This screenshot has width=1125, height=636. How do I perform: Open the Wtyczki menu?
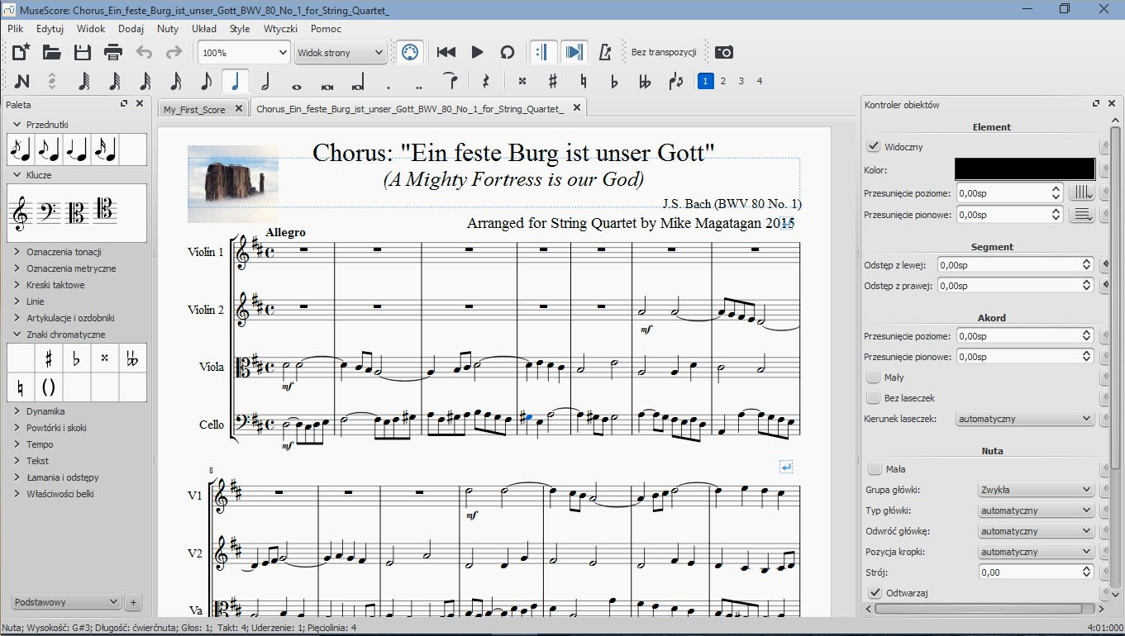281,28
